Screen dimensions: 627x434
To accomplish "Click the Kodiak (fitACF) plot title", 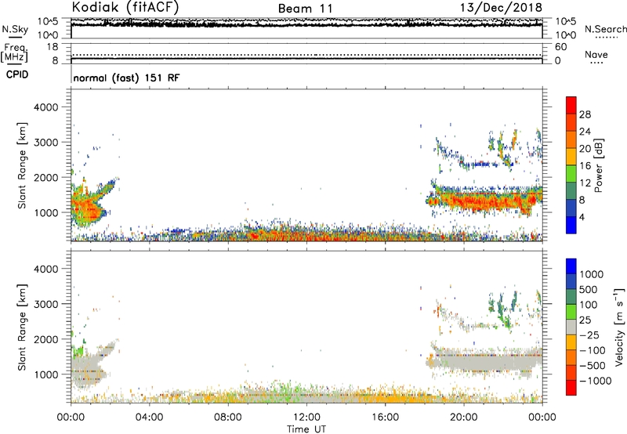I will tap(125, 7).
